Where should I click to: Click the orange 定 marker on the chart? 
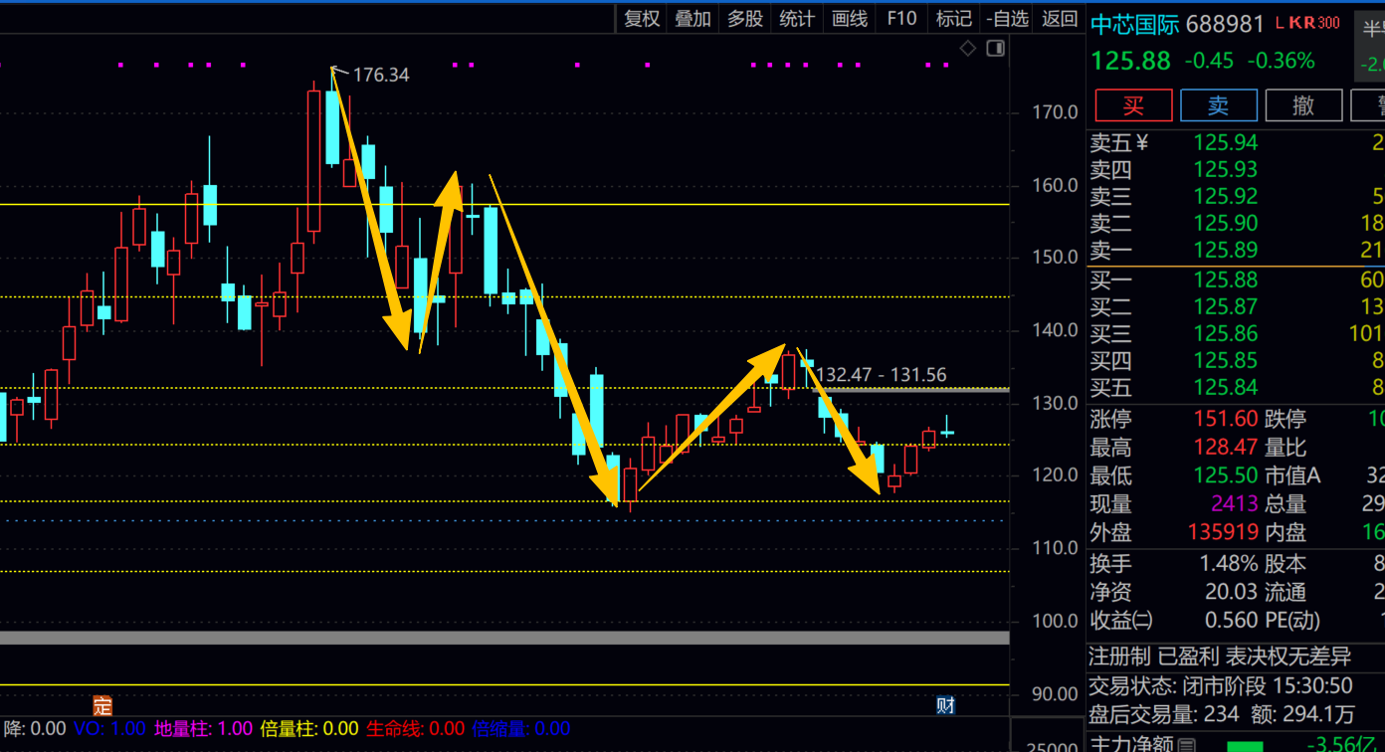coord(102,705)
